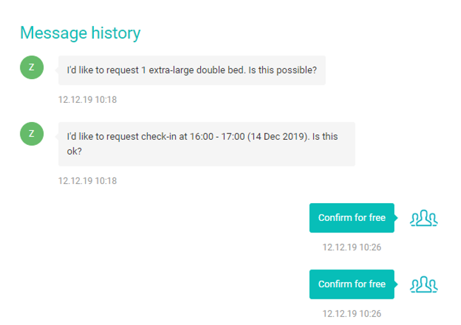Click the 10:26 timestamp under the first confirmation
This screenshot has height=325, width=461.
[x=352, y=247]
